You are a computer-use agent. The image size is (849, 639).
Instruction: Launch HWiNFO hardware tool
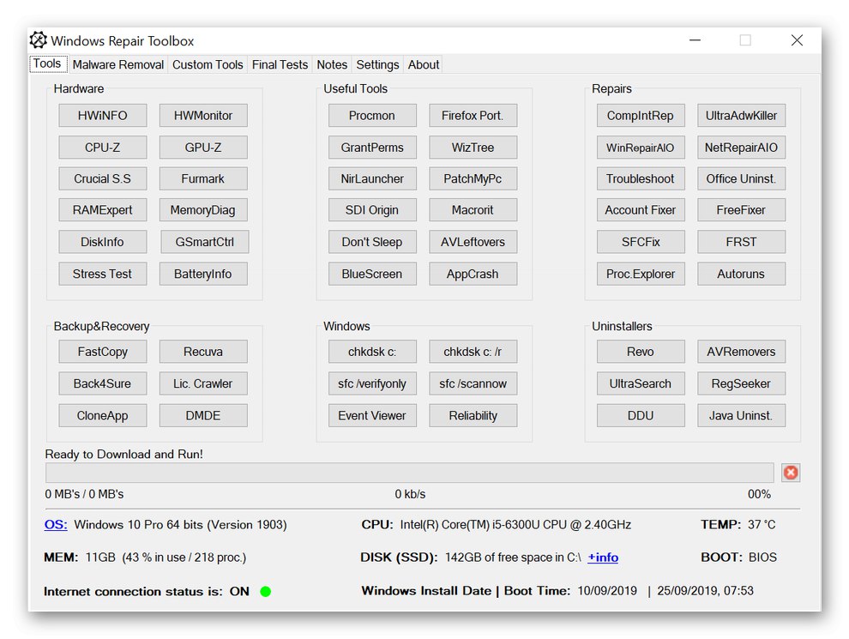click(102, 115)
